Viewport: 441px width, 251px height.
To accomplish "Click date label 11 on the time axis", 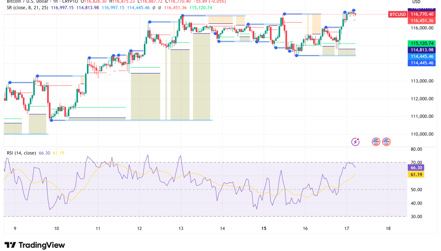I will pyautogui.click(x=98, y=229).
